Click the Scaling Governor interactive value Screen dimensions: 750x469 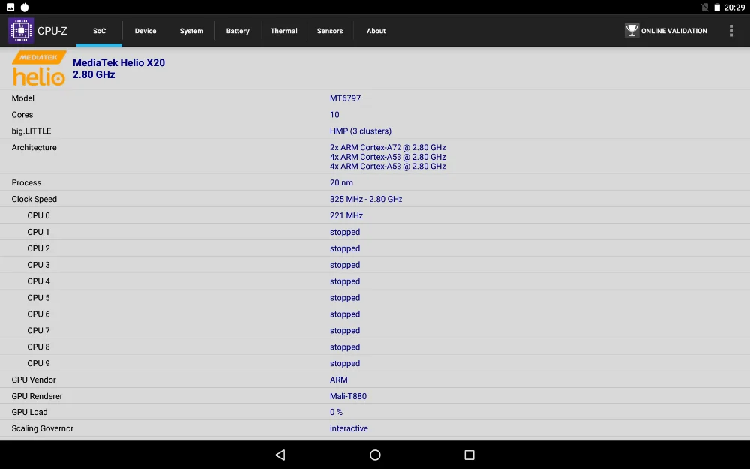click(x=349, y=428)
